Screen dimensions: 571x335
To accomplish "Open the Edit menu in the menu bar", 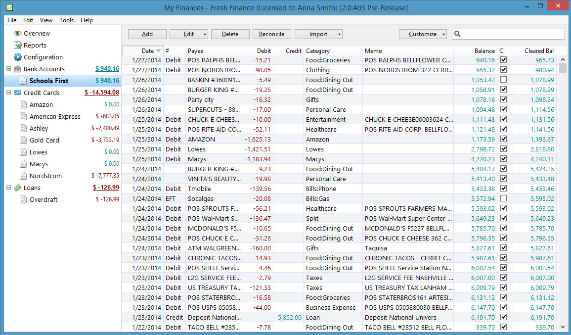I will [x=28, y=20].
